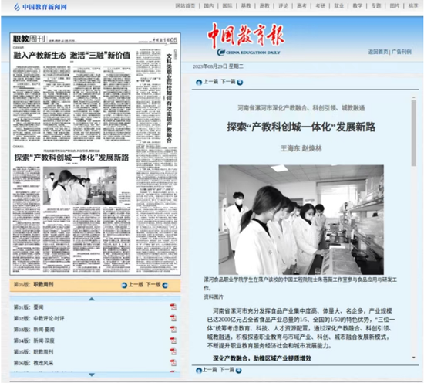Open 融入产教新生态 headline in the page preview
Screen dimensions: 424x383
point(72,56)
